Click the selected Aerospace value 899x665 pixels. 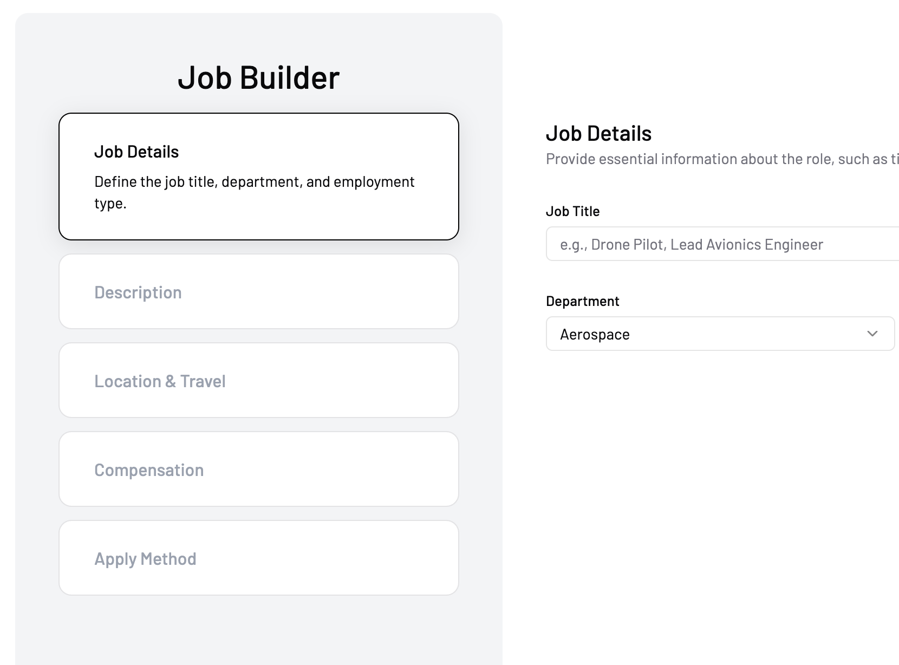[x=595, y=335]
